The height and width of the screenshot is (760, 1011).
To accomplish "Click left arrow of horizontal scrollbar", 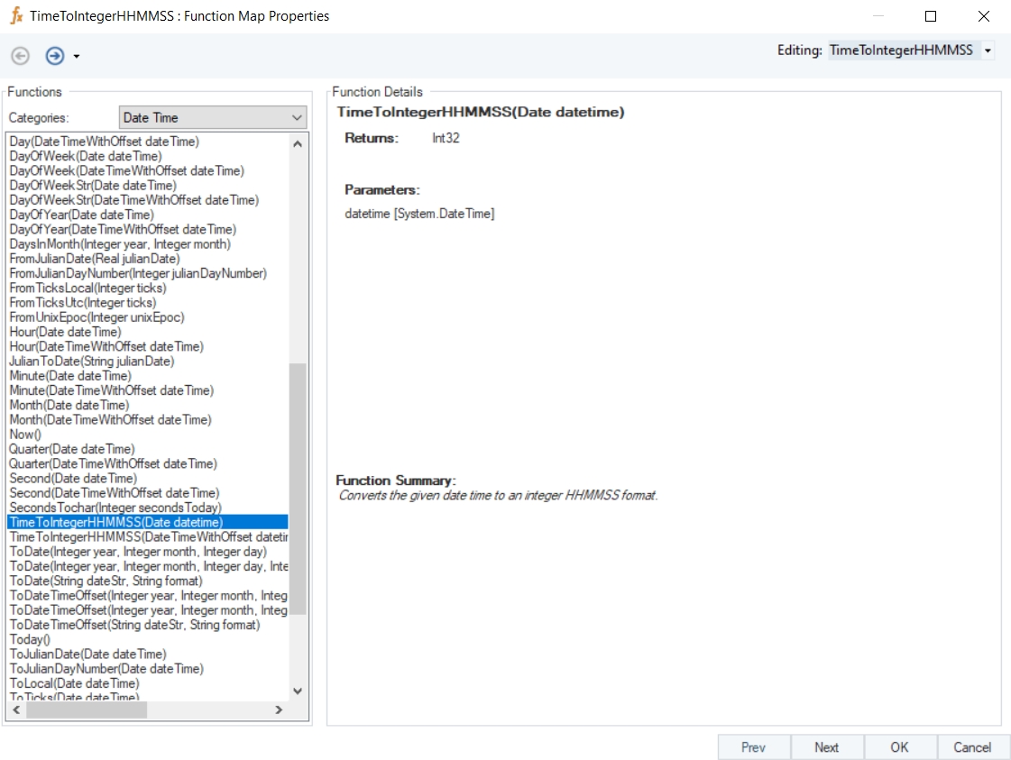I will coord(15,710).
